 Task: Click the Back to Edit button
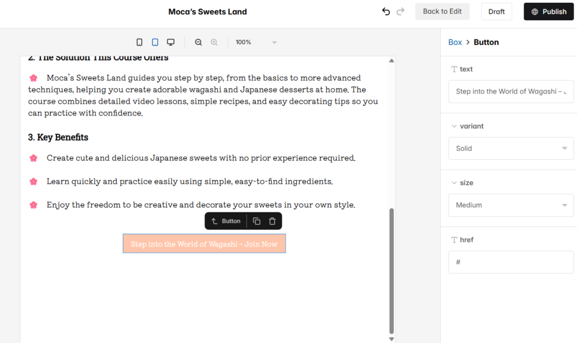pyautogui.click(x=442, y=11)
